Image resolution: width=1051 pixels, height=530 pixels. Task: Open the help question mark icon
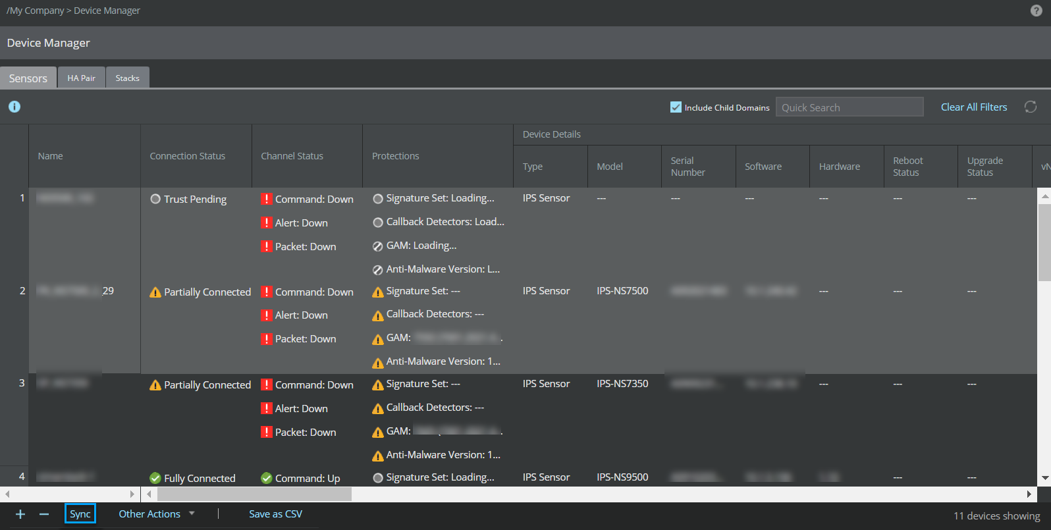1036,11
